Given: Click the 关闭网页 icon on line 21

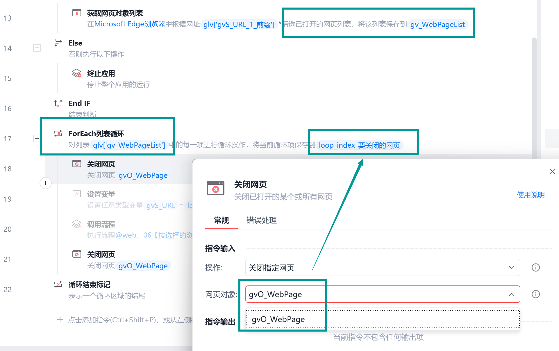Looking at the screenshot, I should point(77,254).
